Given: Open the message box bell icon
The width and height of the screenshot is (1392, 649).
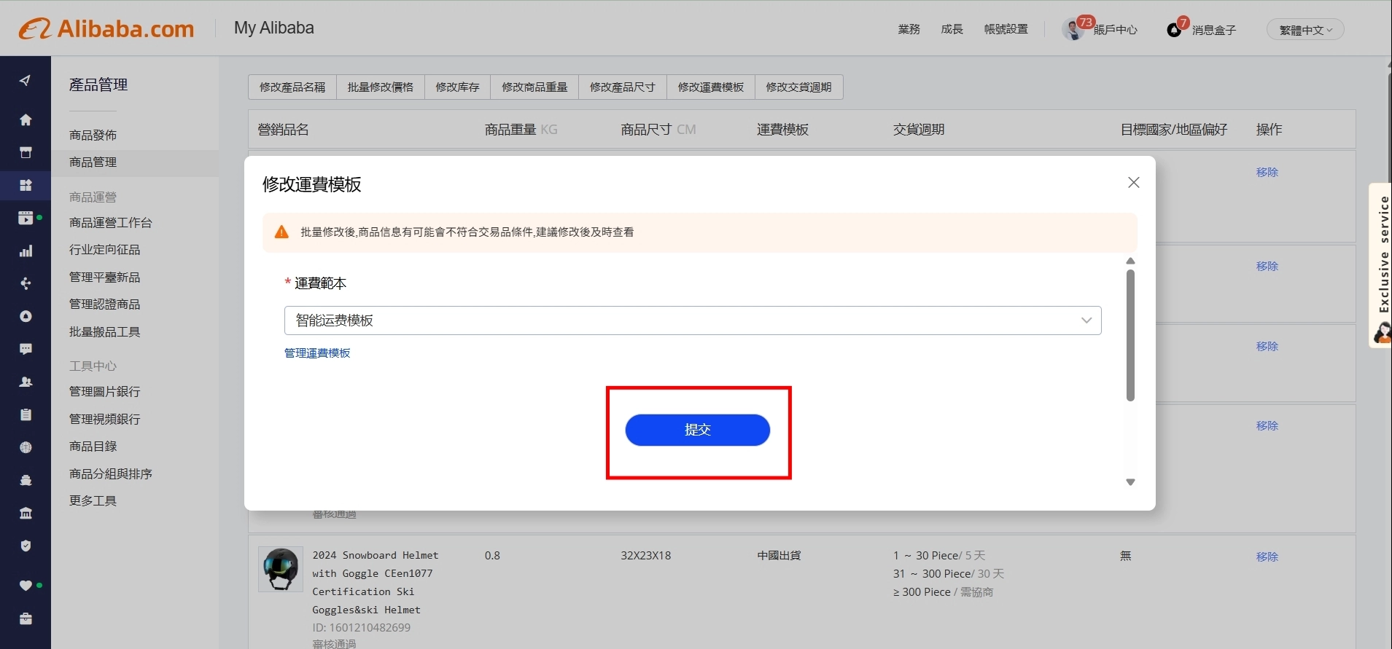Looking at the screenshot, I should (1174, 30).
